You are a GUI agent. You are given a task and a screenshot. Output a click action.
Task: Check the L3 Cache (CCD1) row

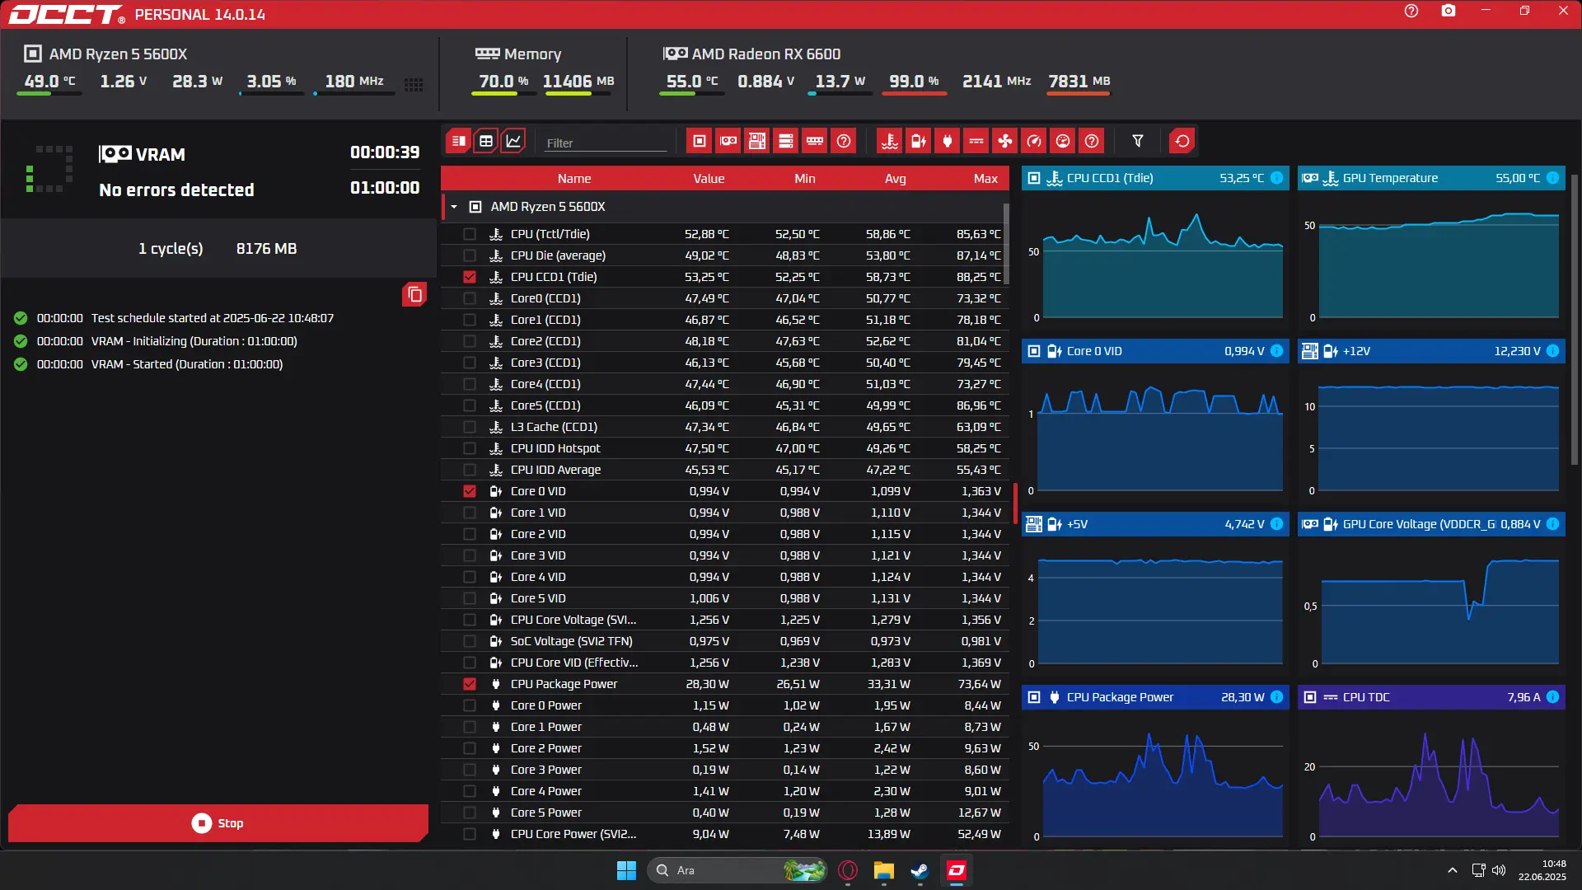470,427
